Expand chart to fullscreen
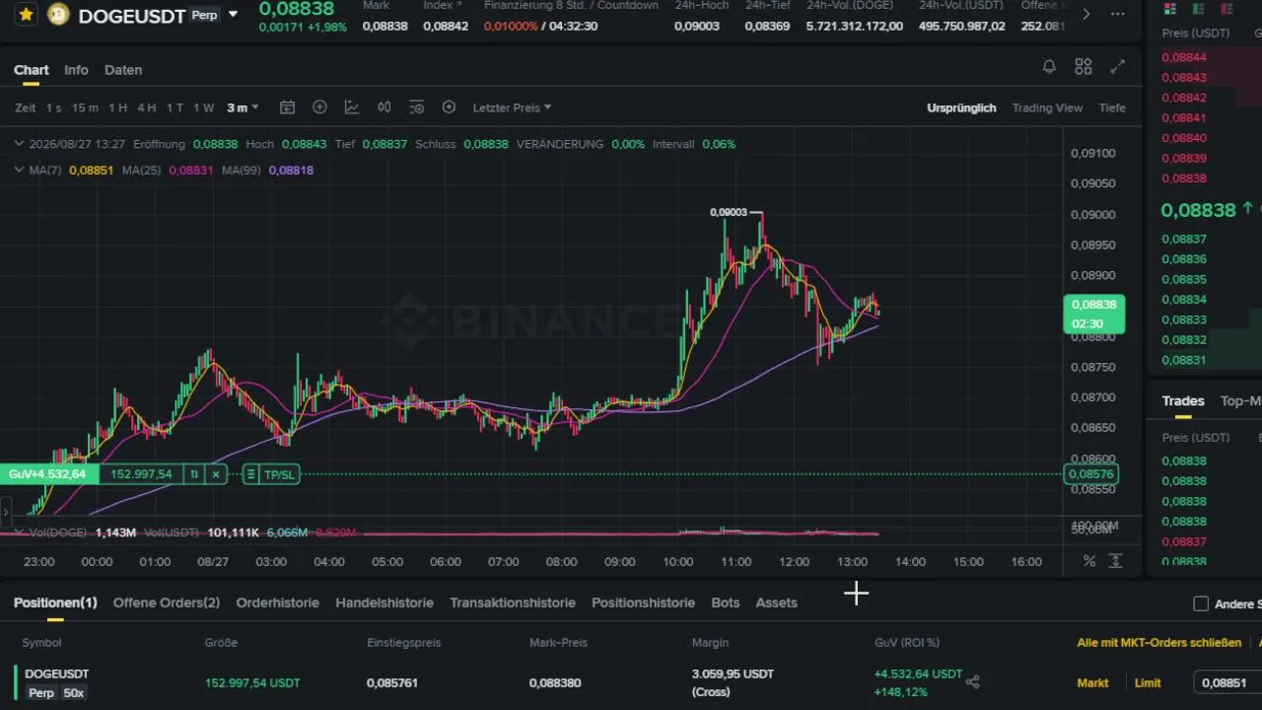Screen dimensions: 1262x710 (1117, 67)
